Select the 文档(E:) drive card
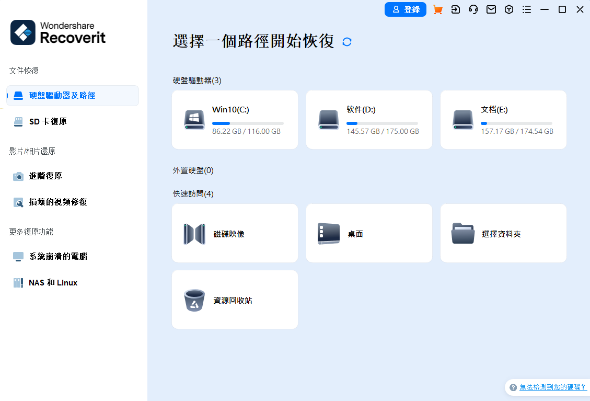The width and height of the screenshot is (590, 401). (x=503, y=119)
